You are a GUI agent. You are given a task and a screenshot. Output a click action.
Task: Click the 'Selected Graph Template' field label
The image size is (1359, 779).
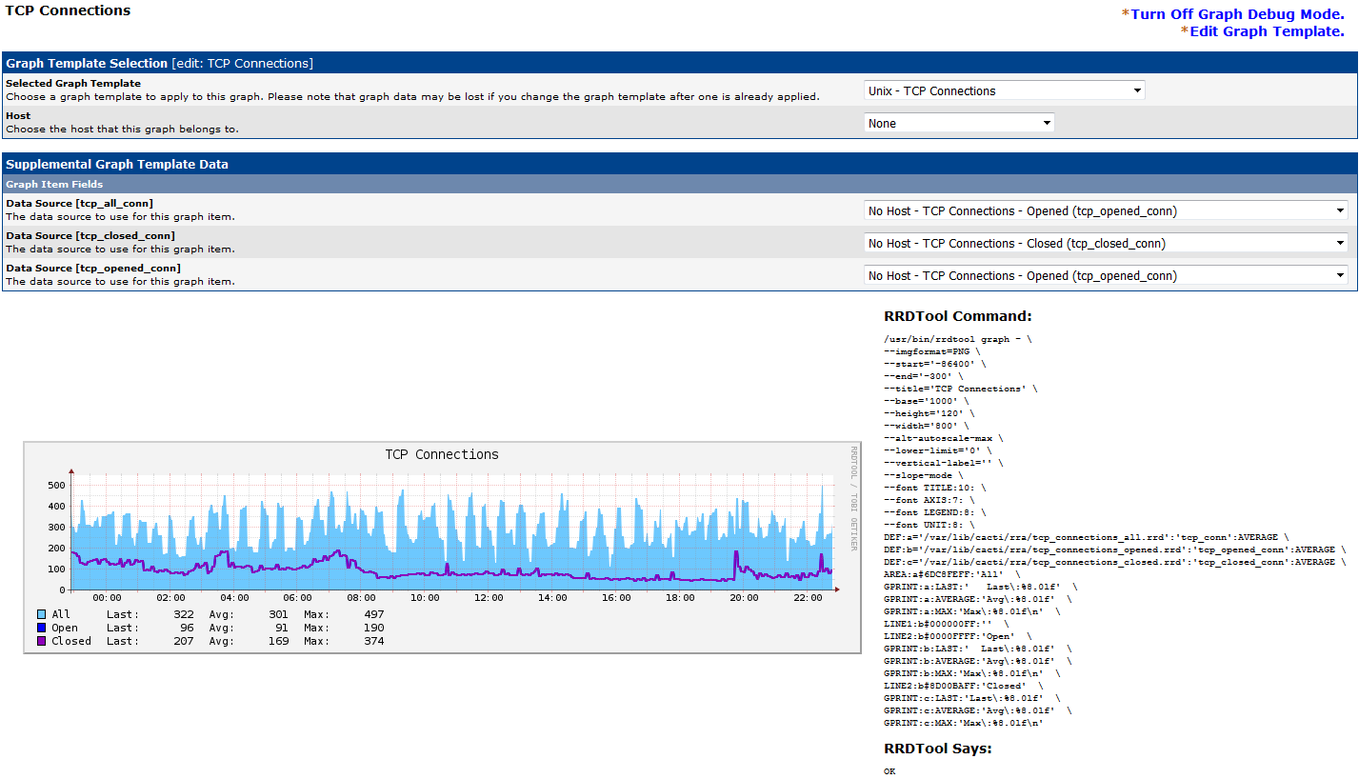[x=73, y=84]
